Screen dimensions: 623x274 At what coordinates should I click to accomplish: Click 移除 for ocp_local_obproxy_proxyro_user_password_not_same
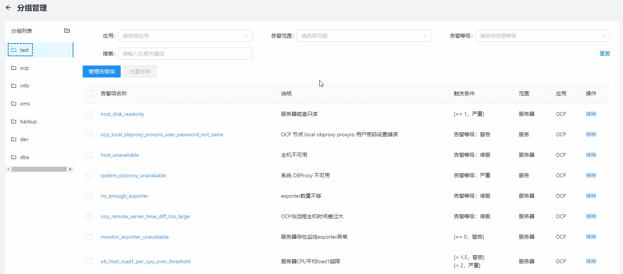click(591, 134)
